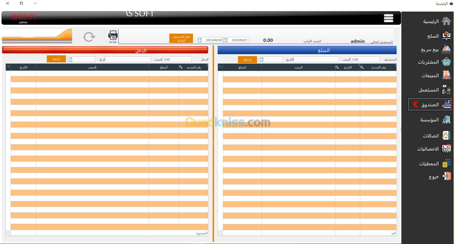
Task: Click the home icon in title bar
Action: (451, 3)
